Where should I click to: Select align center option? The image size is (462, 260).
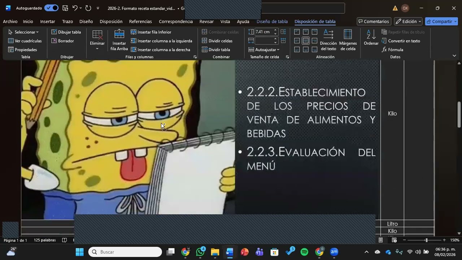click(x=306, y=40)
